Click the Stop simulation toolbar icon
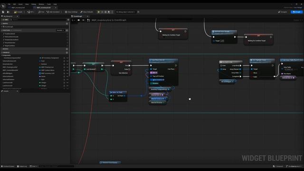This screenshot has width=304, height=171. (x=105, y=12)
